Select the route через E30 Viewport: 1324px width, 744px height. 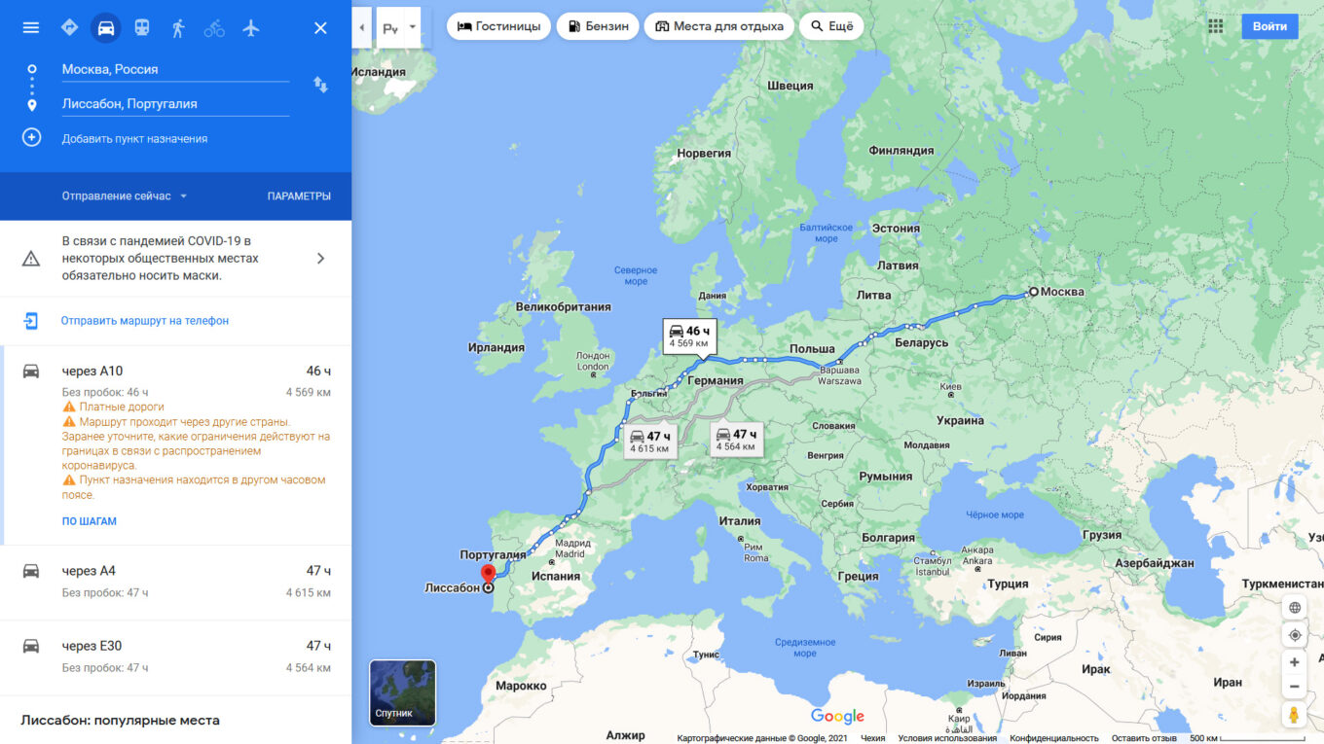click(175, 656)
